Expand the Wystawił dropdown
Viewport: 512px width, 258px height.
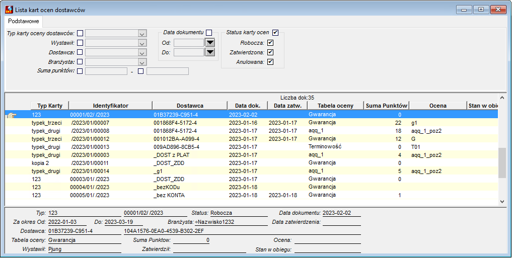[x=142, y=43]
